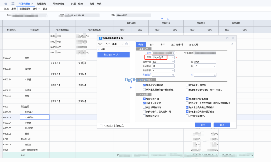The width and height of the screenshot is (271, 162).
Task: Click 退出 in the main toolbar
Action: click(x=45, y=9)
